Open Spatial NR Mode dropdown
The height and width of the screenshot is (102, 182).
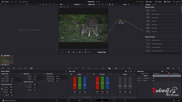coord(38,76)
